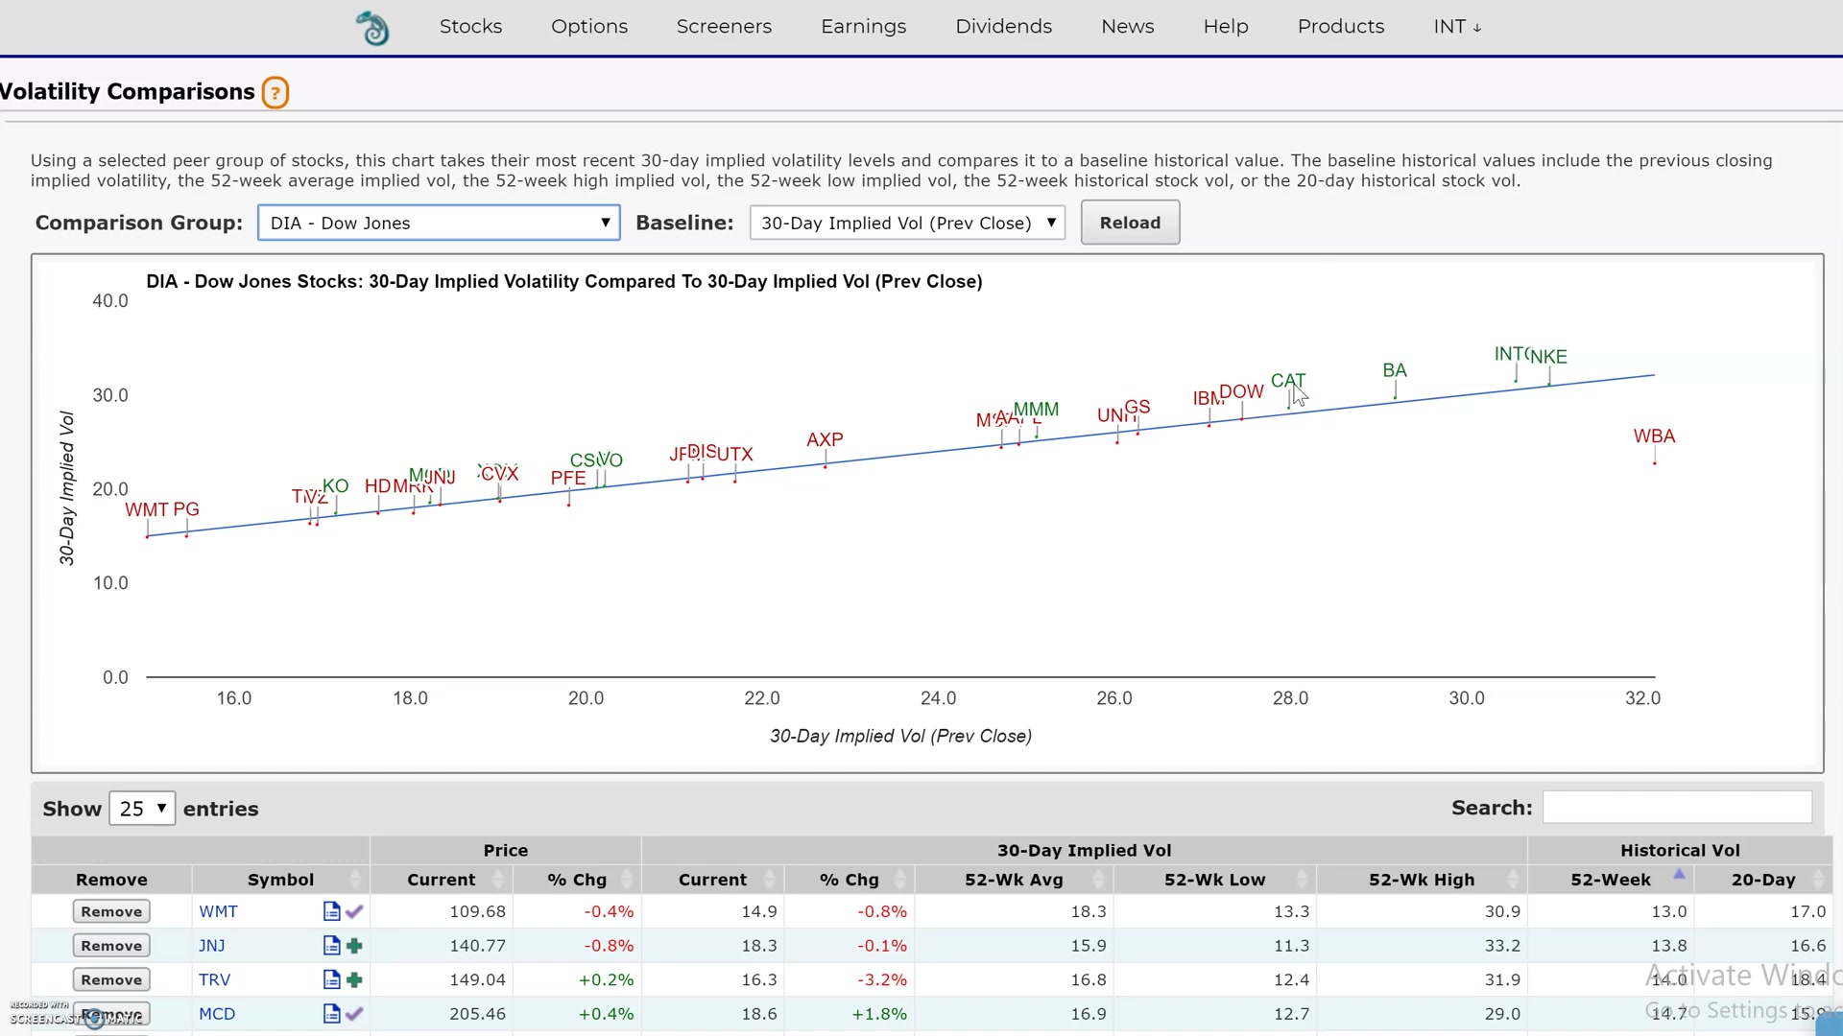Viewport: 1843px width, 1036px height.
Task: Open the help tooltip beside Volatility Comparisons
Action: (275, 92)
